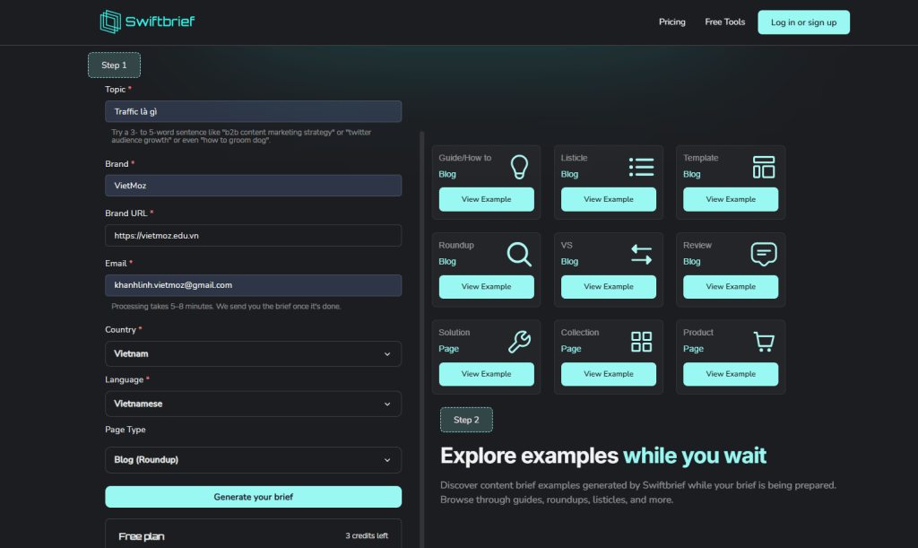
Task: Click the magnifier icon on Roundup card
Action: point(519,254)
